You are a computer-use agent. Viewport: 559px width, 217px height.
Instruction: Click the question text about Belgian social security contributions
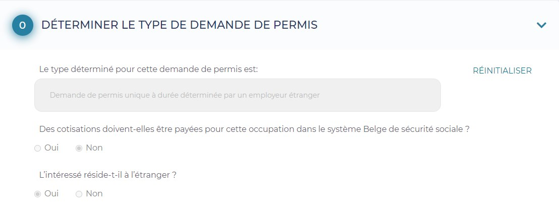tap(254, 129)
